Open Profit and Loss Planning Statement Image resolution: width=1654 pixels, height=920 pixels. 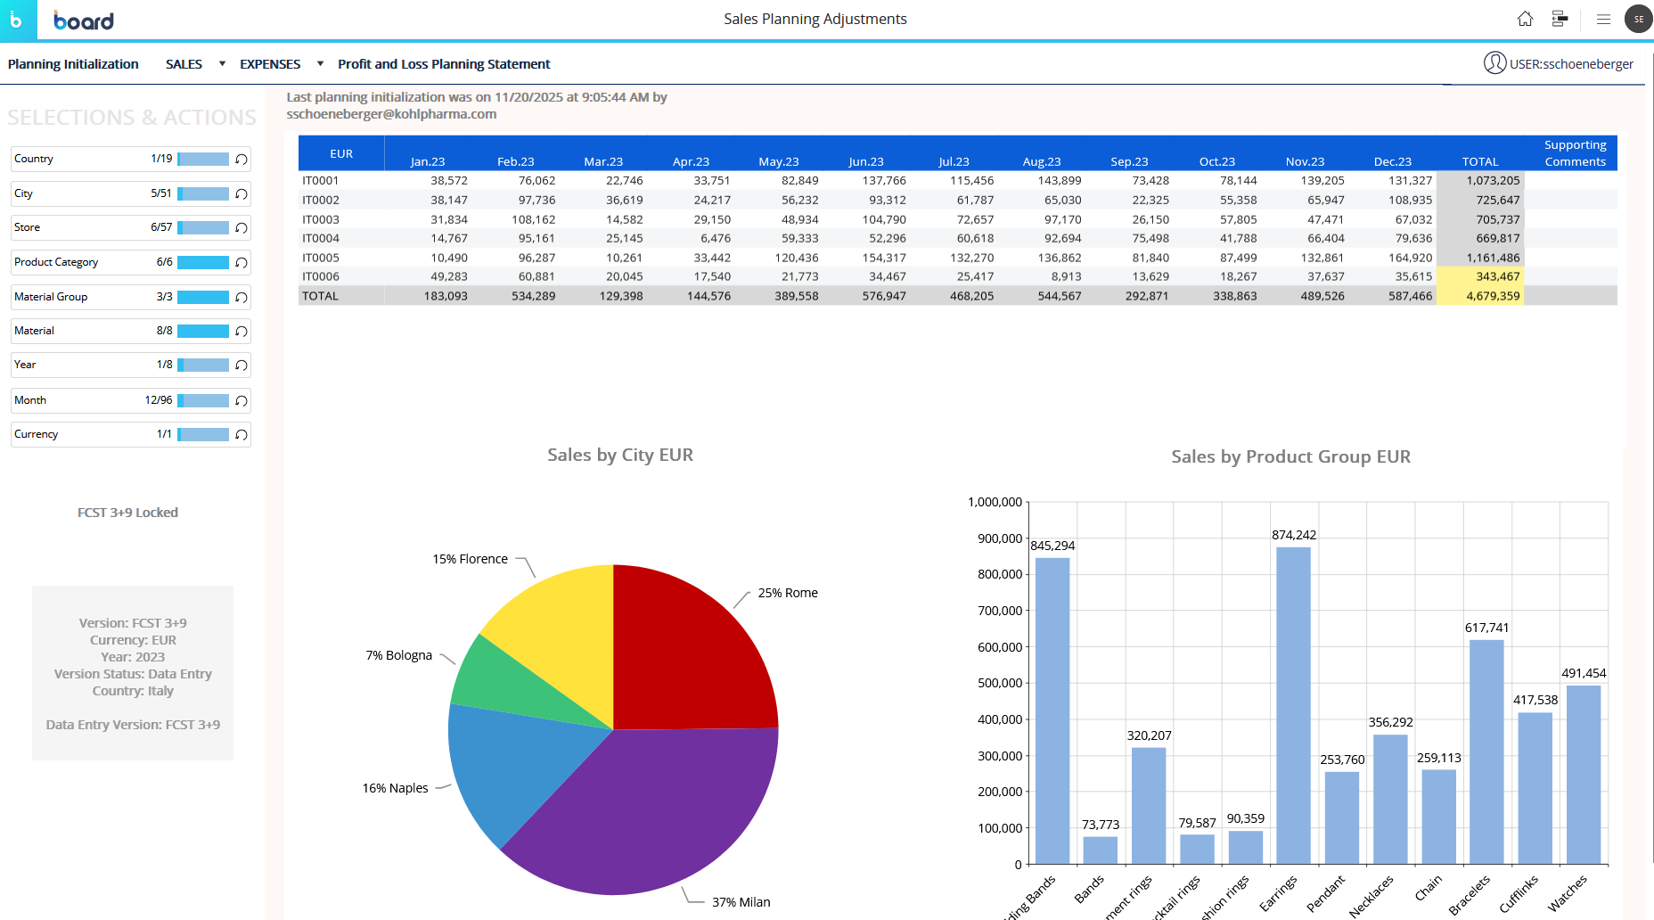click(x=444, y=64)
